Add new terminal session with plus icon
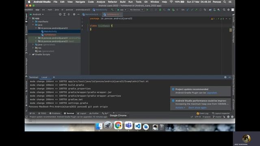The image size is (260, 146). 54,77
